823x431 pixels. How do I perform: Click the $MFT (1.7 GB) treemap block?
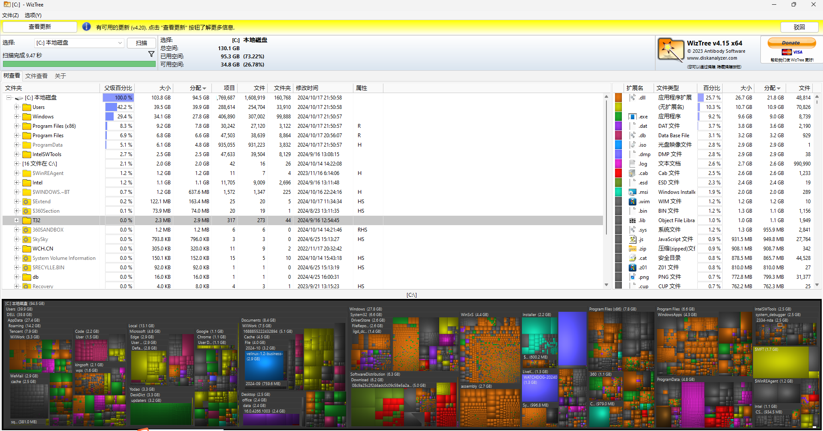tap(781, 362)
